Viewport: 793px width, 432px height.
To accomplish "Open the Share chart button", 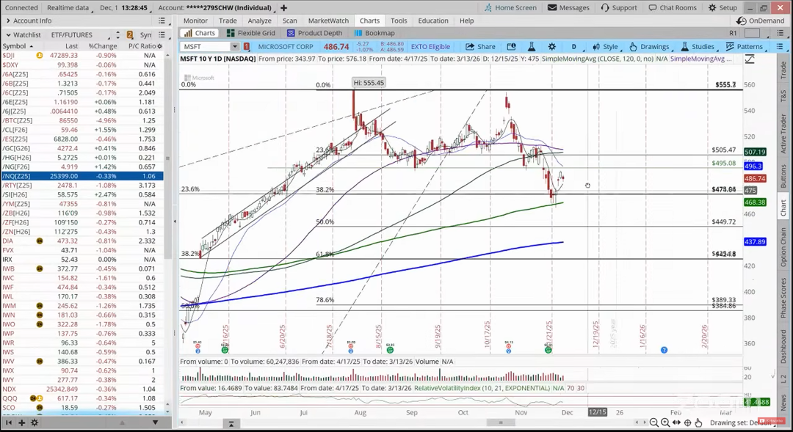I will tap(480, 46).
